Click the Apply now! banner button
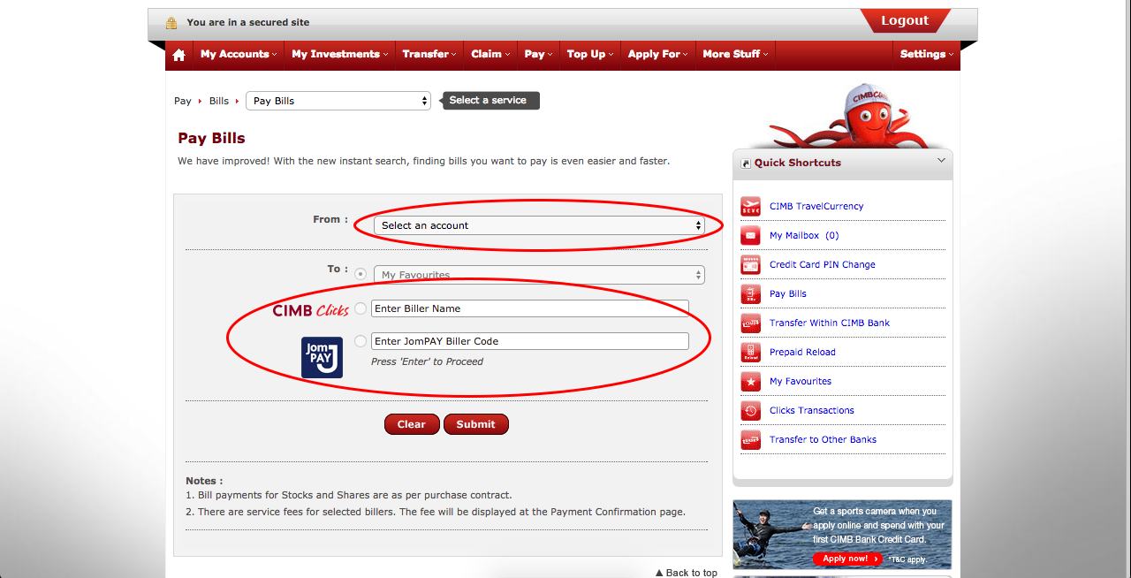Viewport: 1131px width, 578px height. tap(847, 559)
